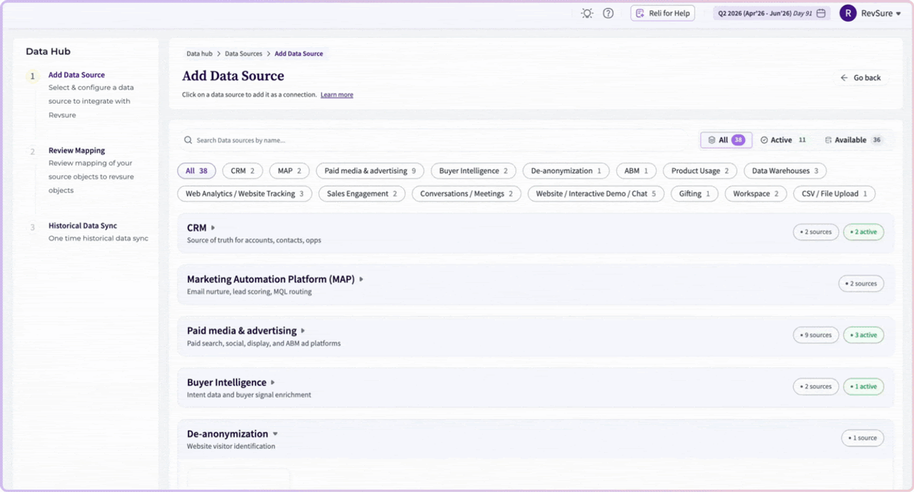The width and height of the screenshot is (914, 492).
Task: Expand the Buyer Intelligence section
Action: tap(273, 382)
